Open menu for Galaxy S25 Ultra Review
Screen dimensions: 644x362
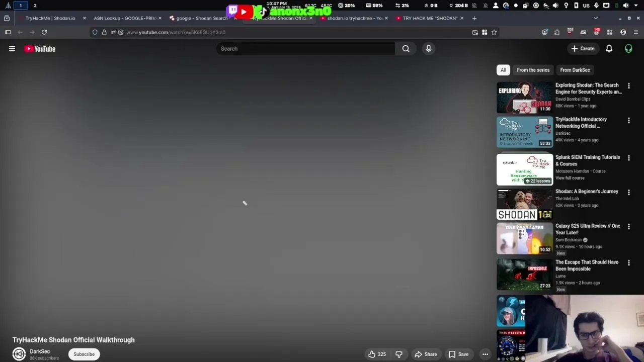(x=628, y=227)
